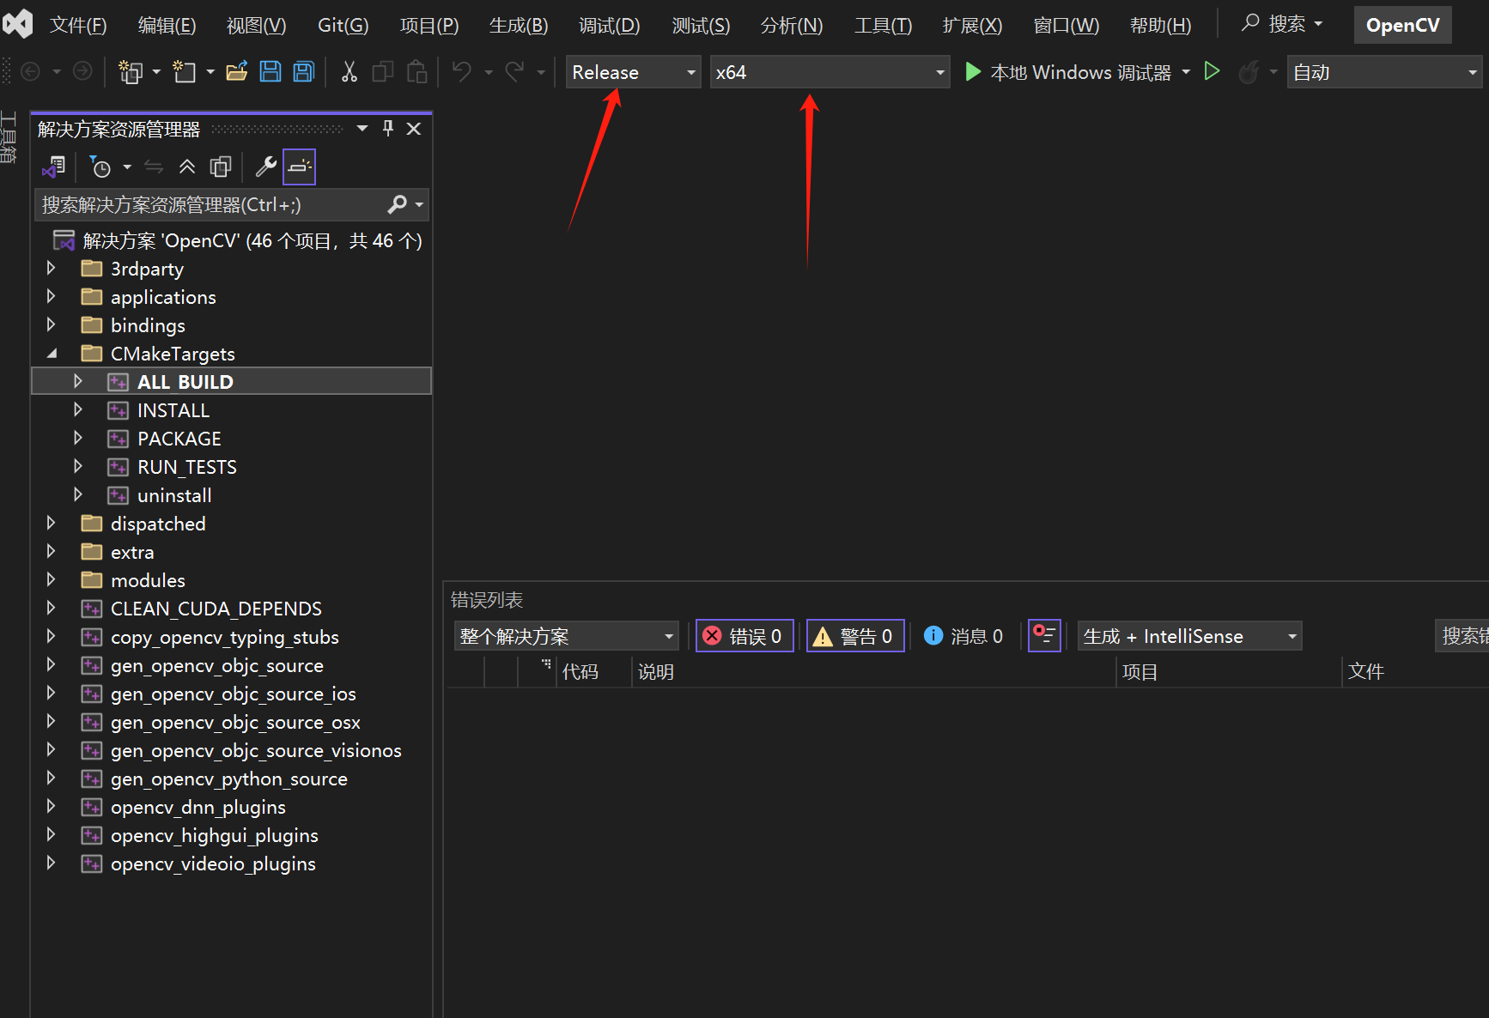Click the cut scissors icon
The width and height of the screenshot is (1489, 1018).
[x=349, y=72]
